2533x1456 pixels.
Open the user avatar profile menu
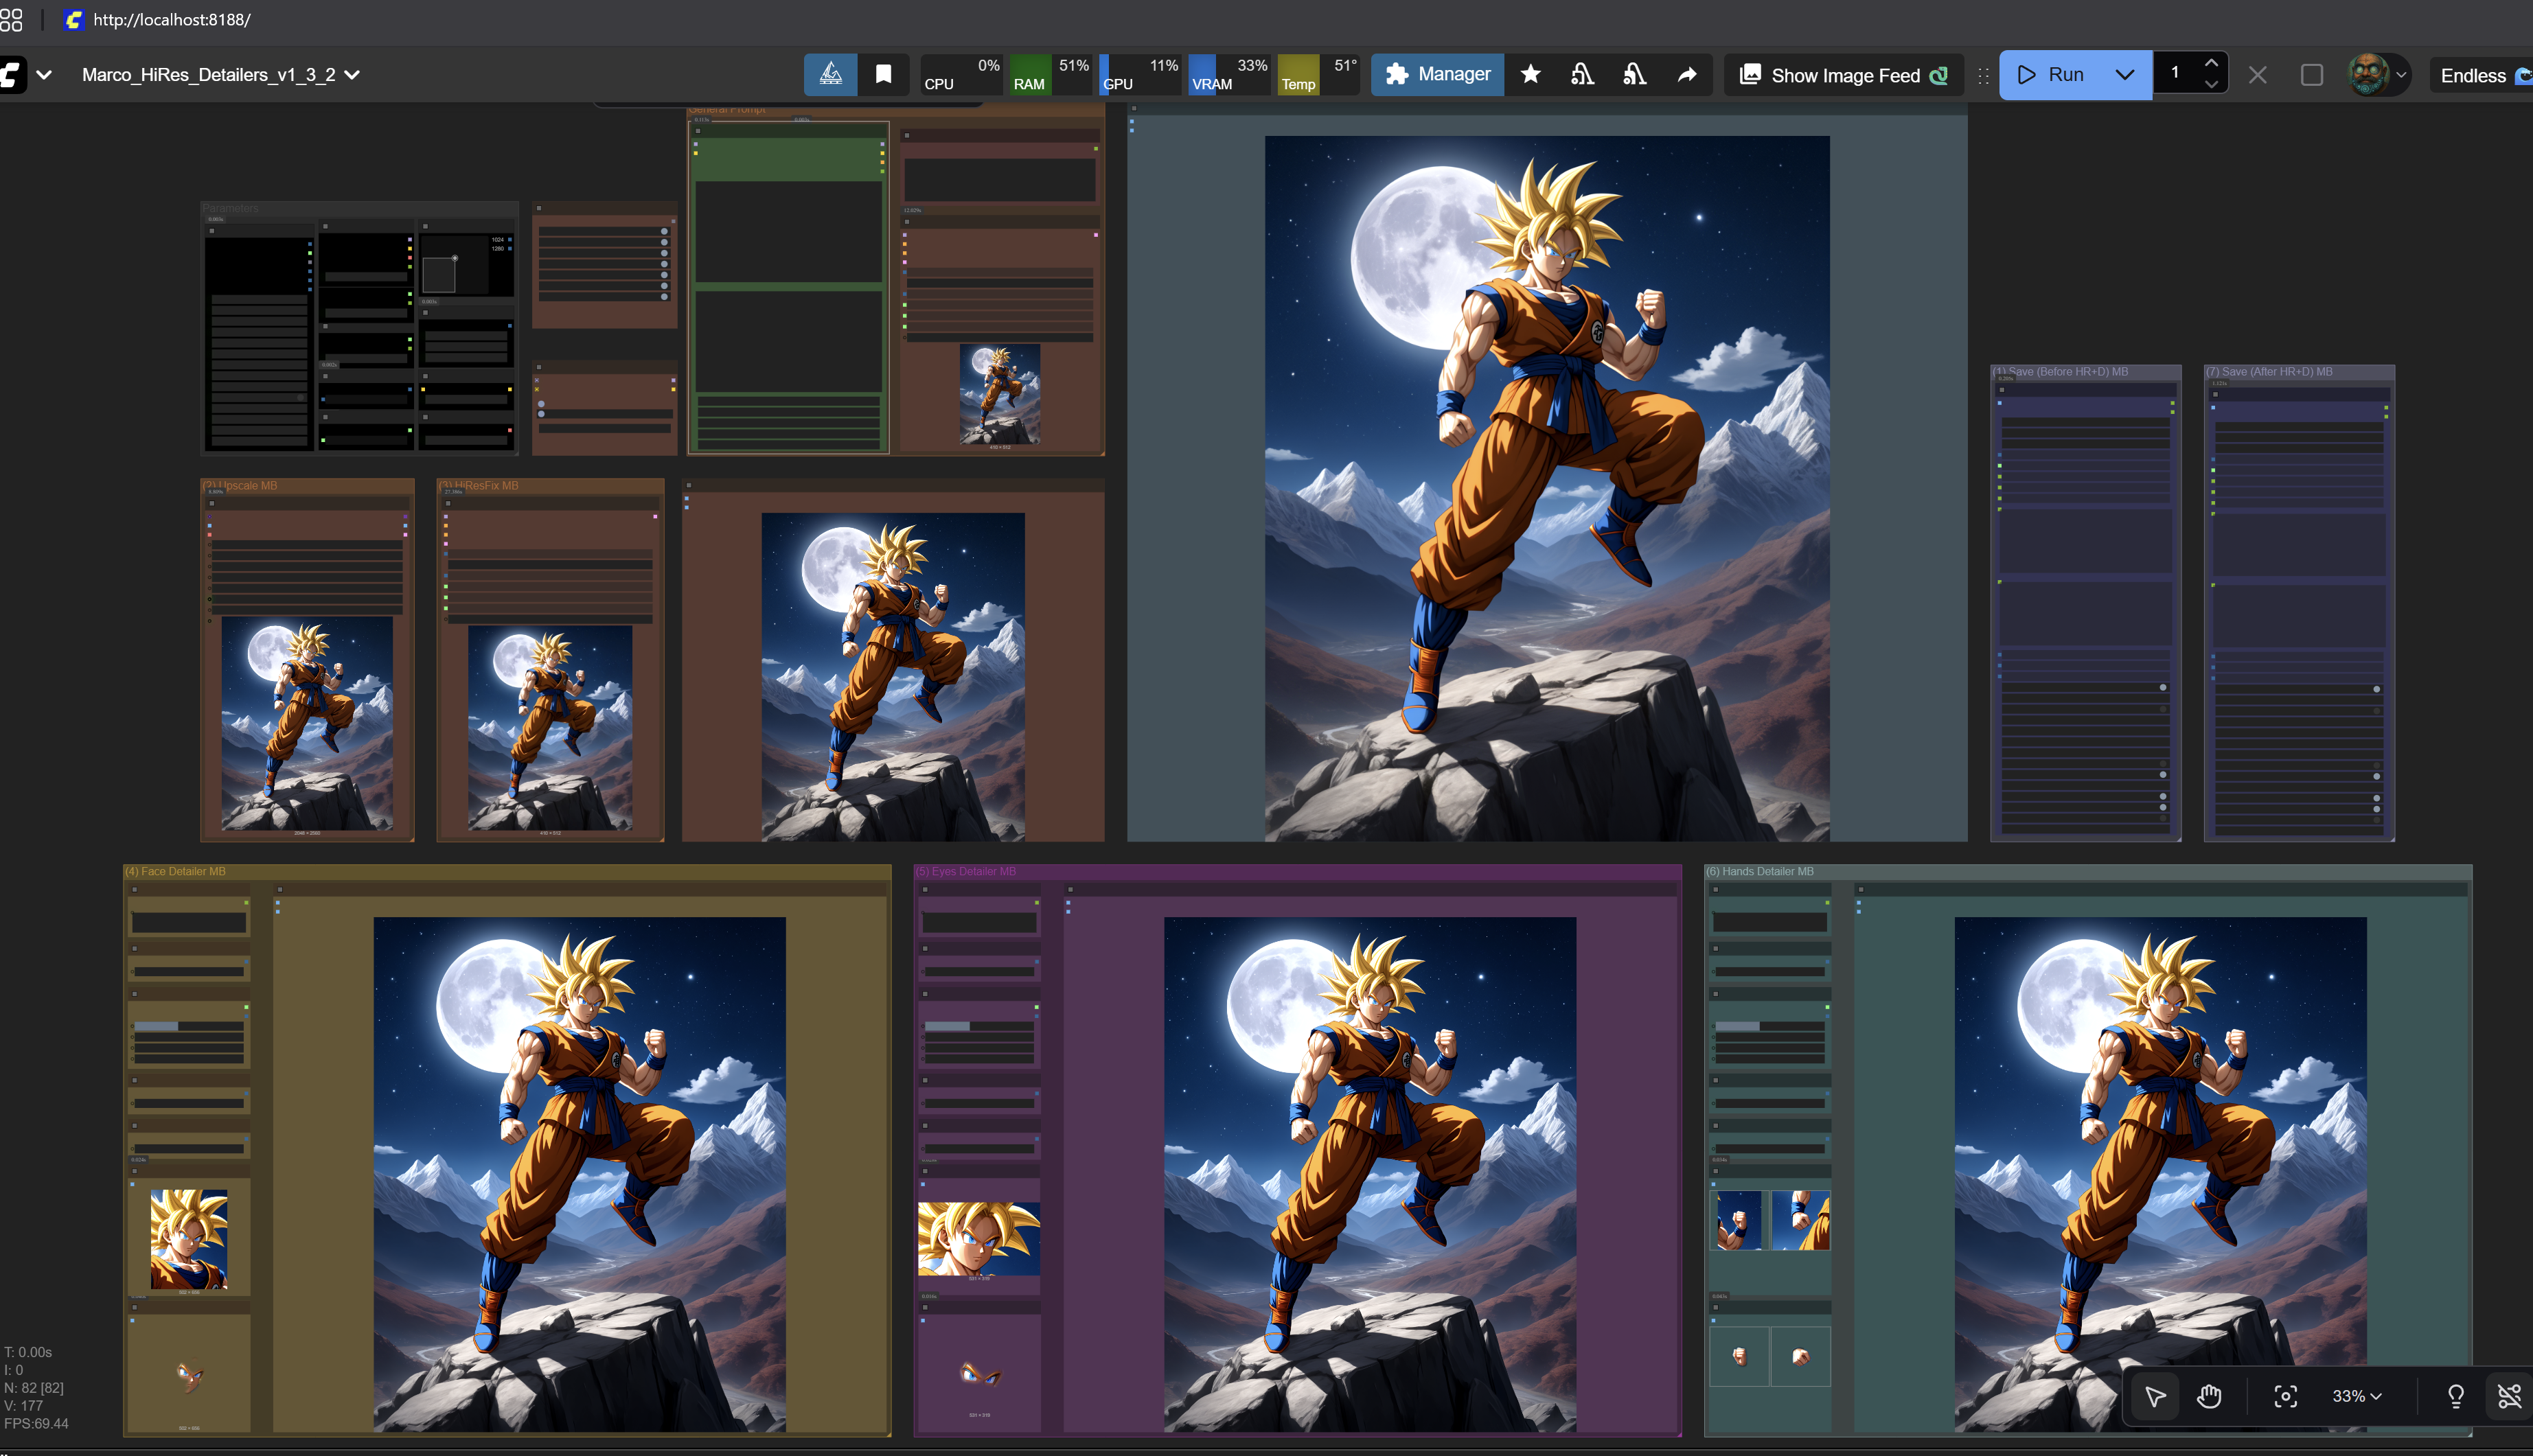point(2369,75)
